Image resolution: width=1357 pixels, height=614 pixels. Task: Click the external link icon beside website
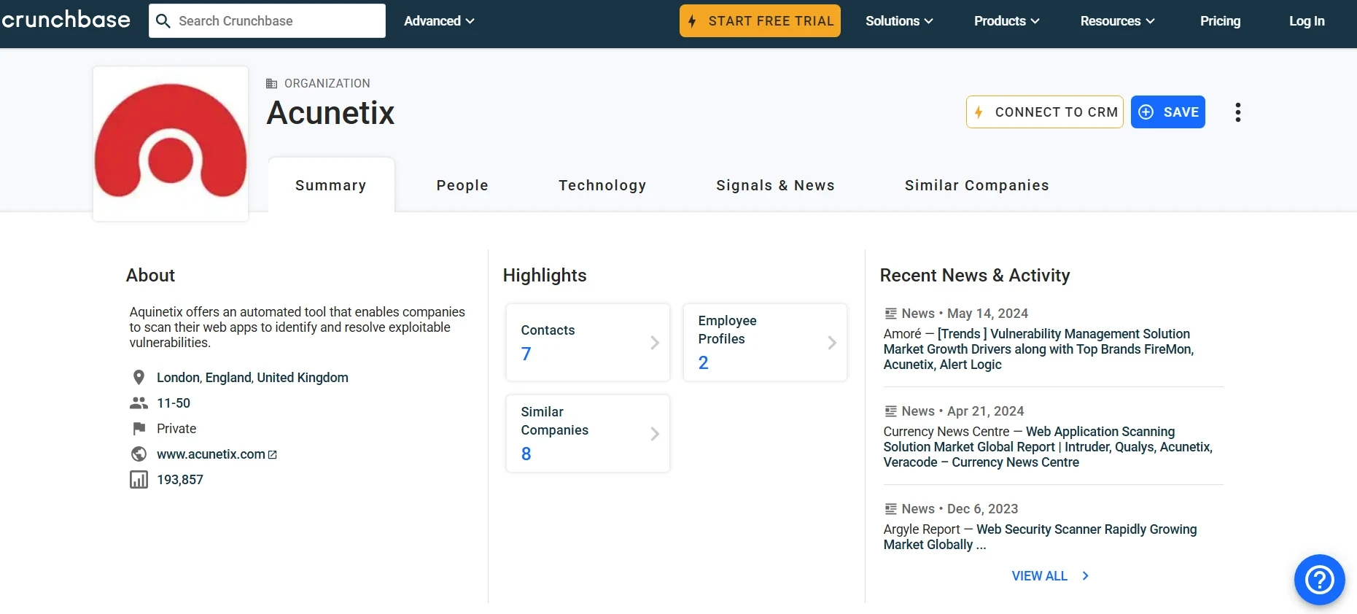coord(273,455)
